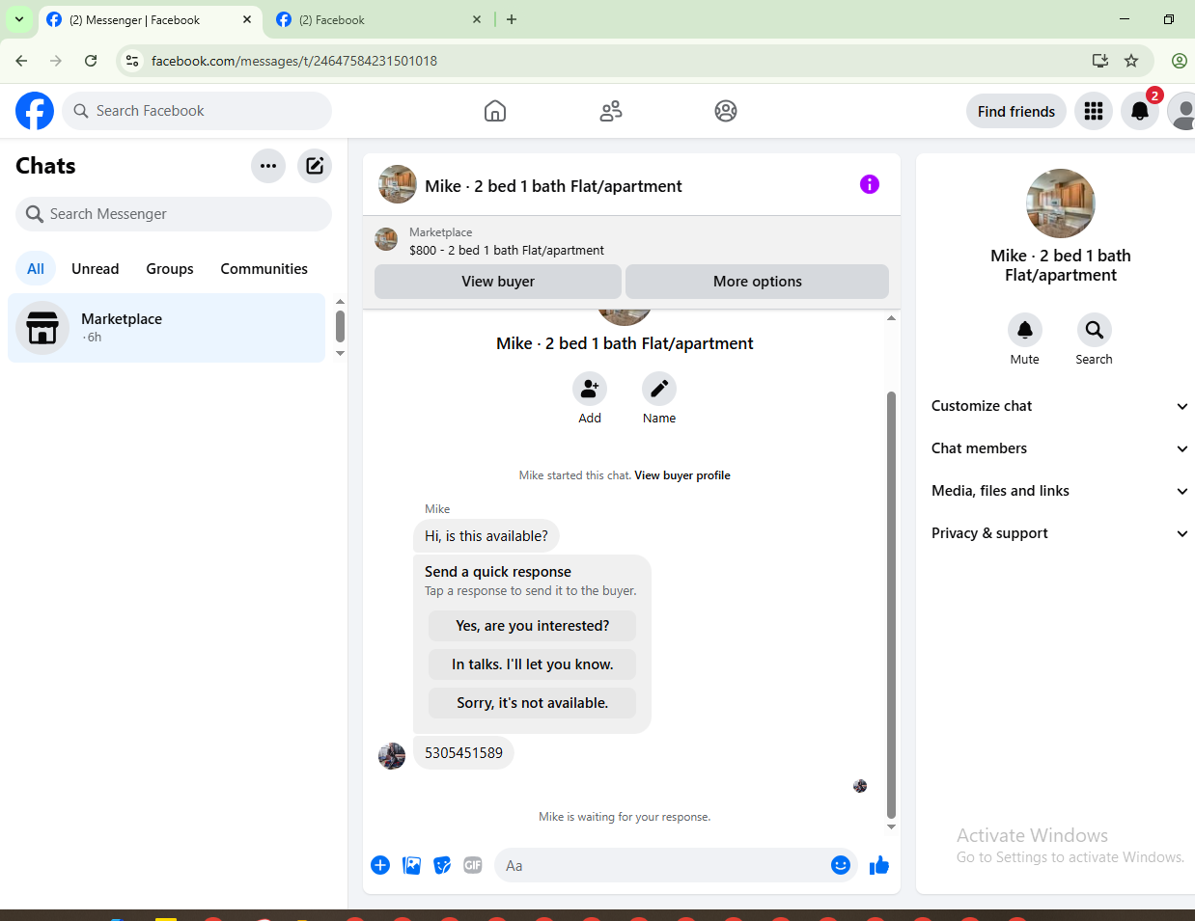The image size is (1195, 921).
Task: Open more actions plus icon
Action: [380, 865]
